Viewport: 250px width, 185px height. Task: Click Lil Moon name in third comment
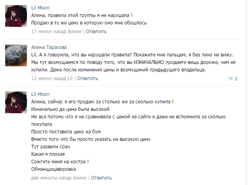click(40, 94)
